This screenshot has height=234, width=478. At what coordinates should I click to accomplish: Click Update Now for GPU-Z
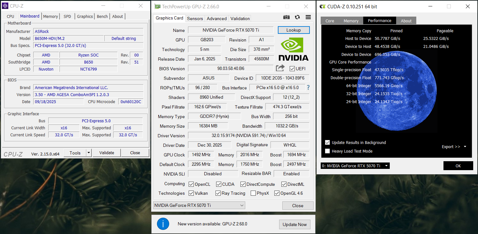pyautogui.click(x=295, y=224)
